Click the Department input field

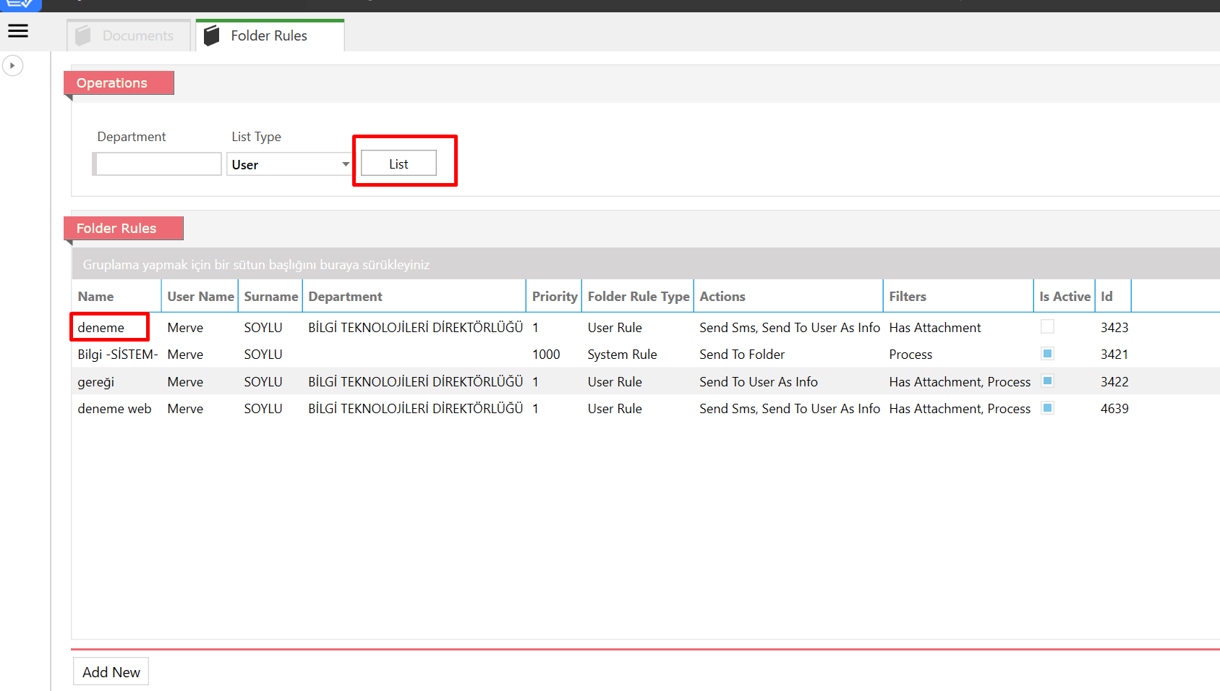(158, 164)
